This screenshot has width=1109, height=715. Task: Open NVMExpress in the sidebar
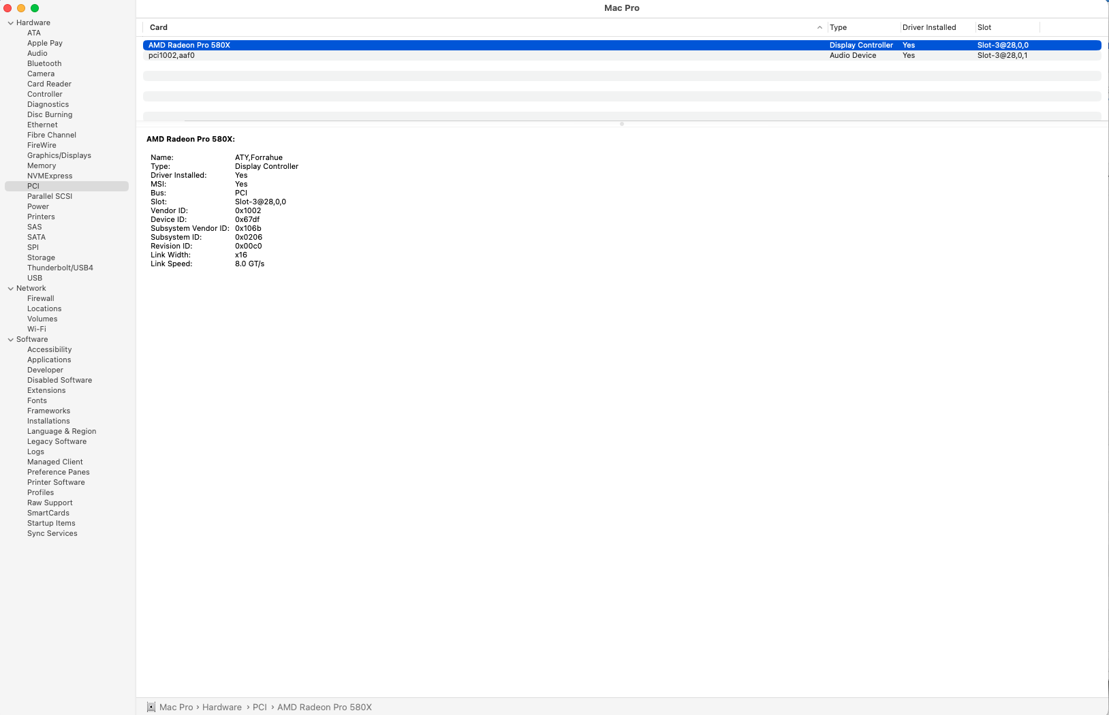(50, 176)
